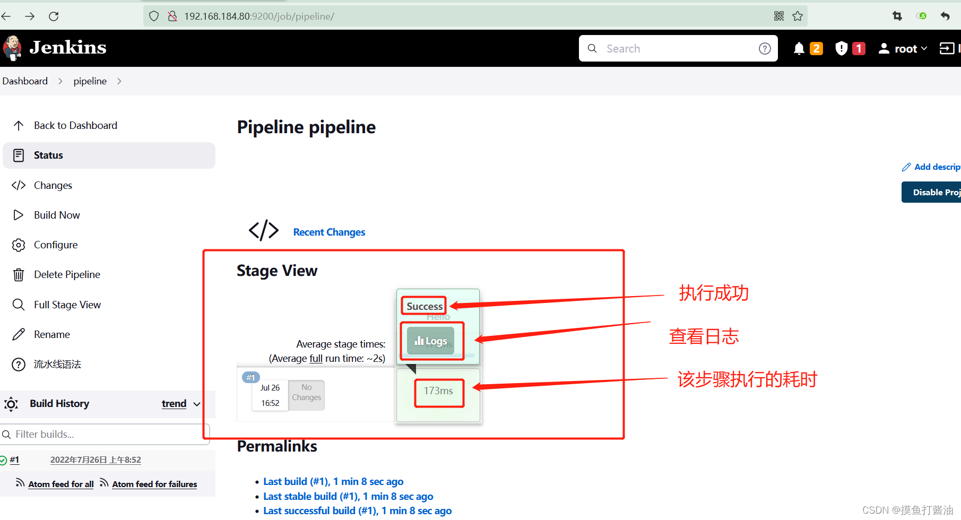Click the build #1 success status icon
Image resolution: width=961 pixels, height=520 pixels.
3,461
